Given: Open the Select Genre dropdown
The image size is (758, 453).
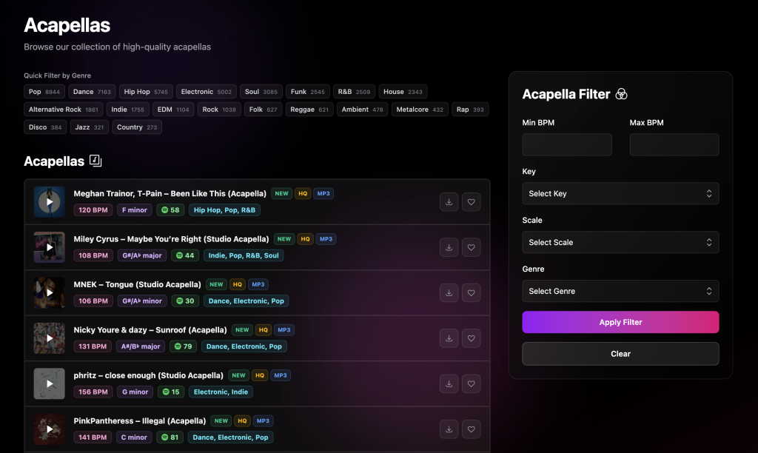Looking at the screenshot, I should [620, 291].
